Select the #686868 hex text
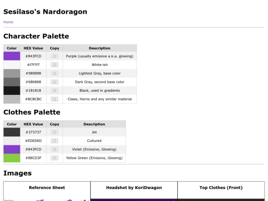This screenshot has height=201, width=268. tap(33, 82)
